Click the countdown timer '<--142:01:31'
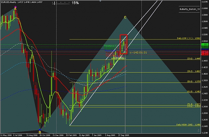Viewport: 209px width, 137px height. 138,52
